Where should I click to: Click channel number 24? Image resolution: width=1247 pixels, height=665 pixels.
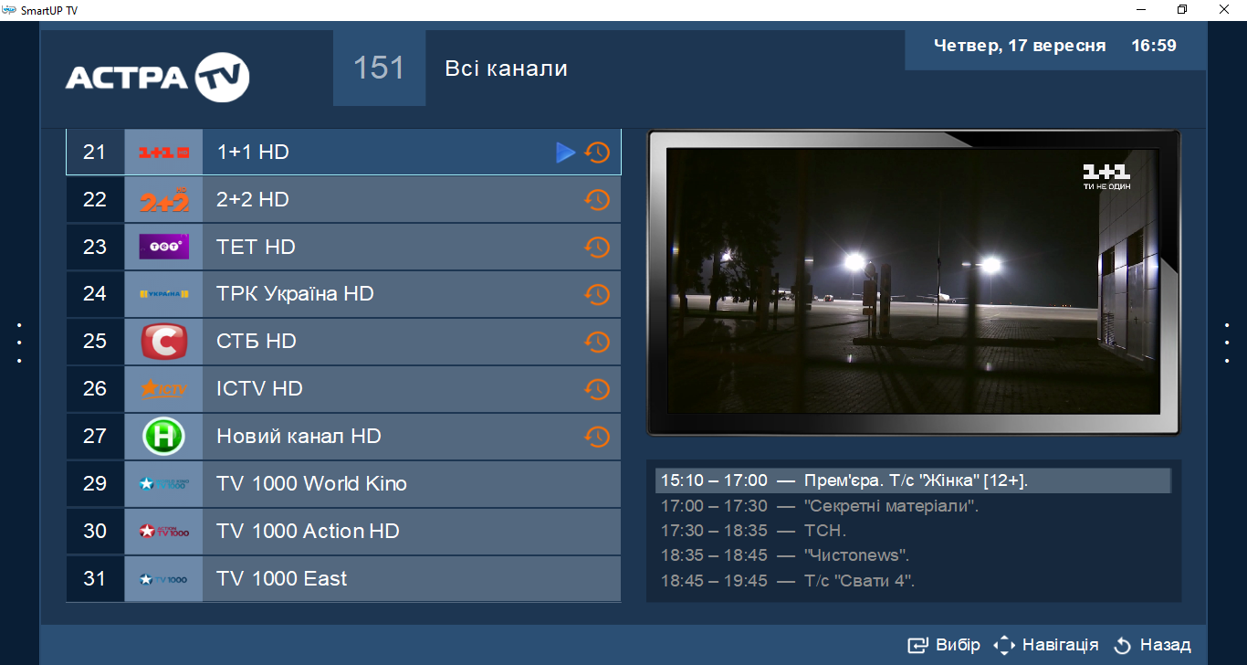(x=95, y=294)
